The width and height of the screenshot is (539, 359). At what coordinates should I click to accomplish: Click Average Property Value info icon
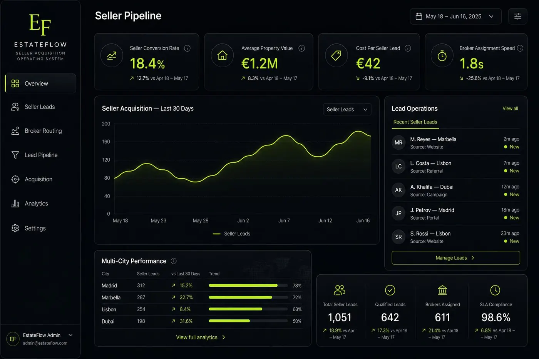(301, 48)
